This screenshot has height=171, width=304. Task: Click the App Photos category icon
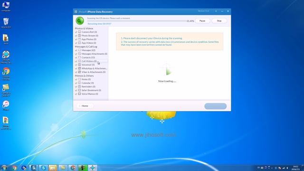79,39
